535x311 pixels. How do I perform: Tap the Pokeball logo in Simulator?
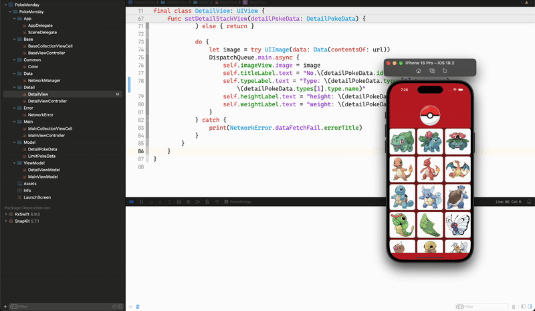point(430,116)
